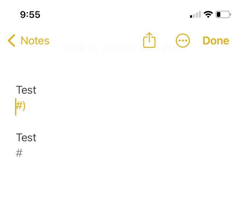Tap the closing parenthesis after yellow hashtag

[x=24, y=106]
